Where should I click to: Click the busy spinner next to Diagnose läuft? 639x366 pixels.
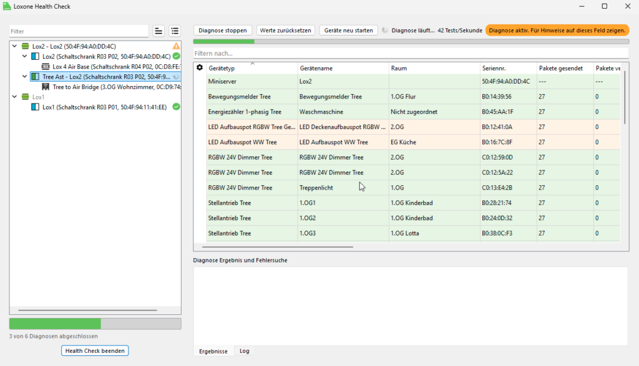384,30
